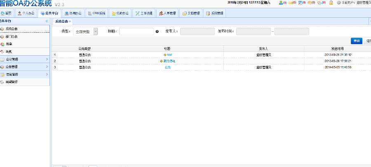Image resolution: width=371 pixels, height=167 pixels.
Task: Click the blue 查询 search button
Action: [x=356, y=41]
